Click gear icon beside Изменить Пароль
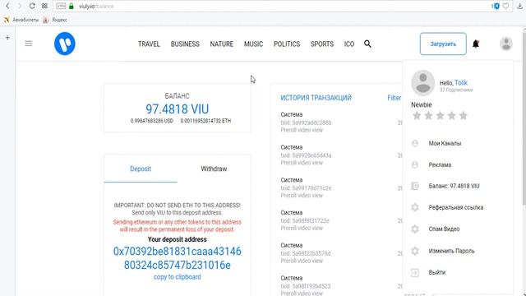Screen dimensions: 526x296 pos(415,251)
